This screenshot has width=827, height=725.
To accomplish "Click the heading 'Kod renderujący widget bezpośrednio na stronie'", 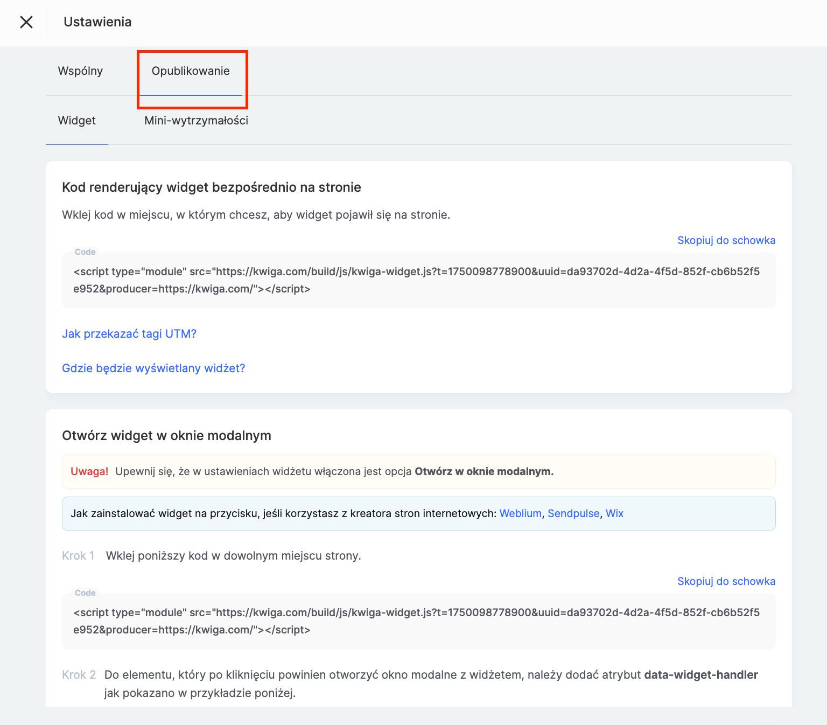I will [x=212, y=187].
